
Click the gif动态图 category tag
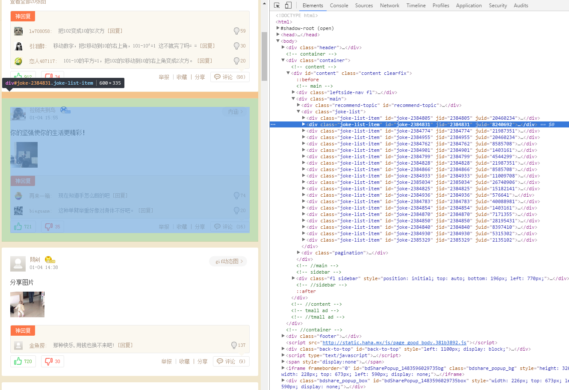point(229,261)
